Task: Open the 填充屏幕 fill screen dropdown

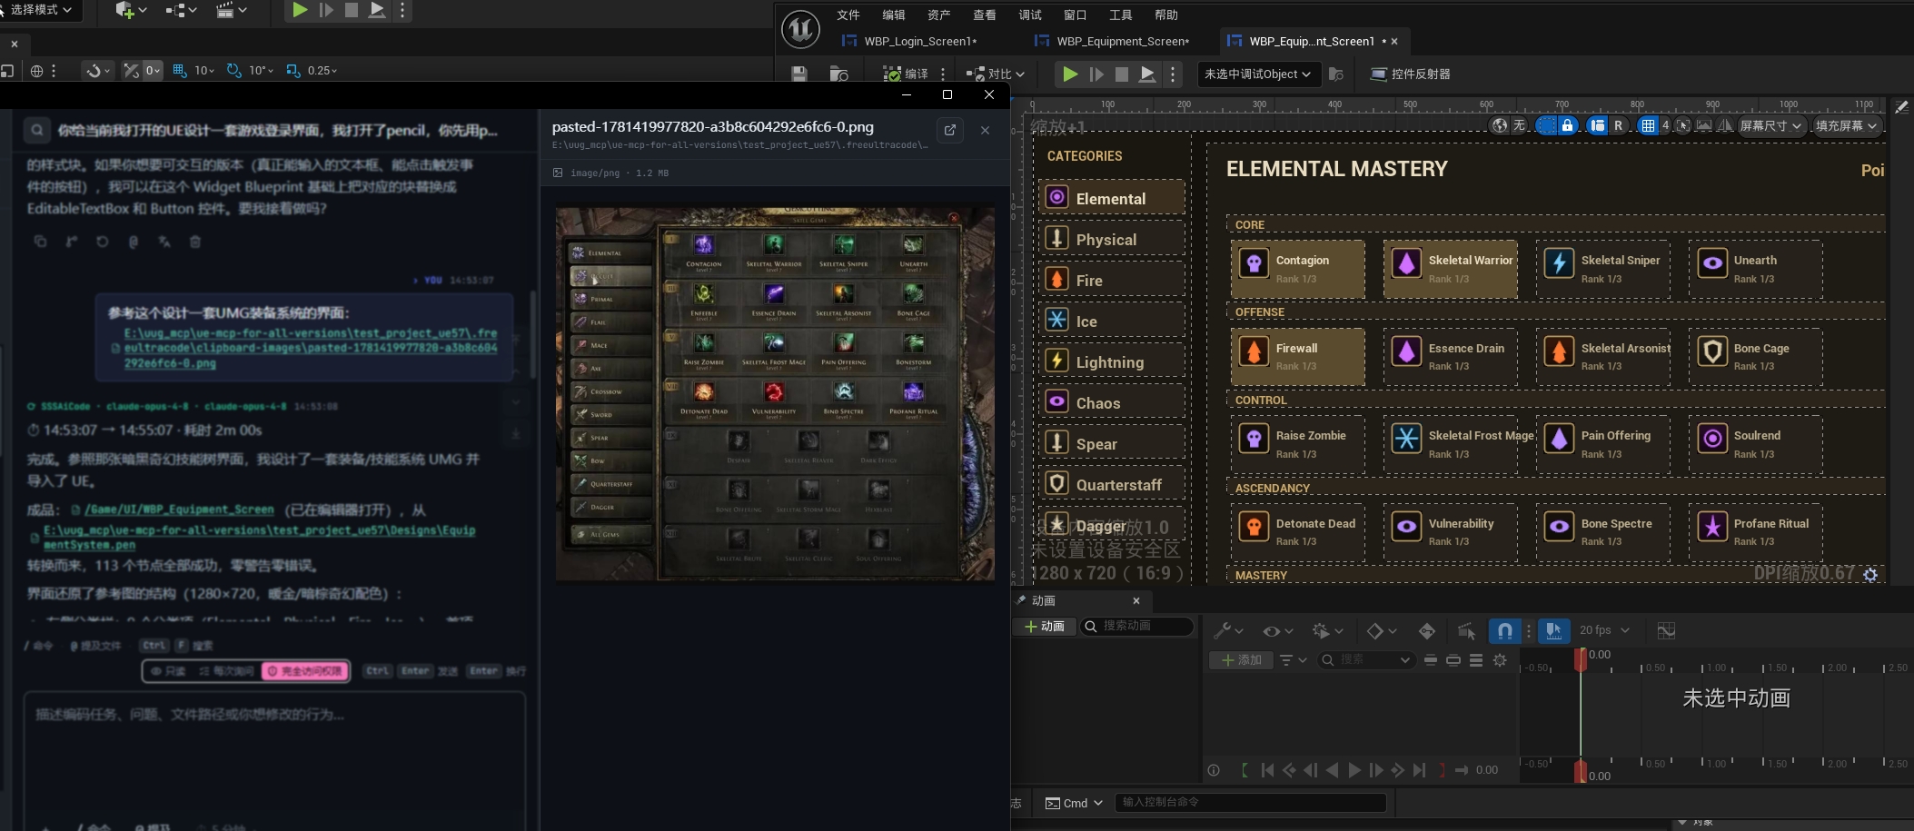Action: (x=1846, y=125)
